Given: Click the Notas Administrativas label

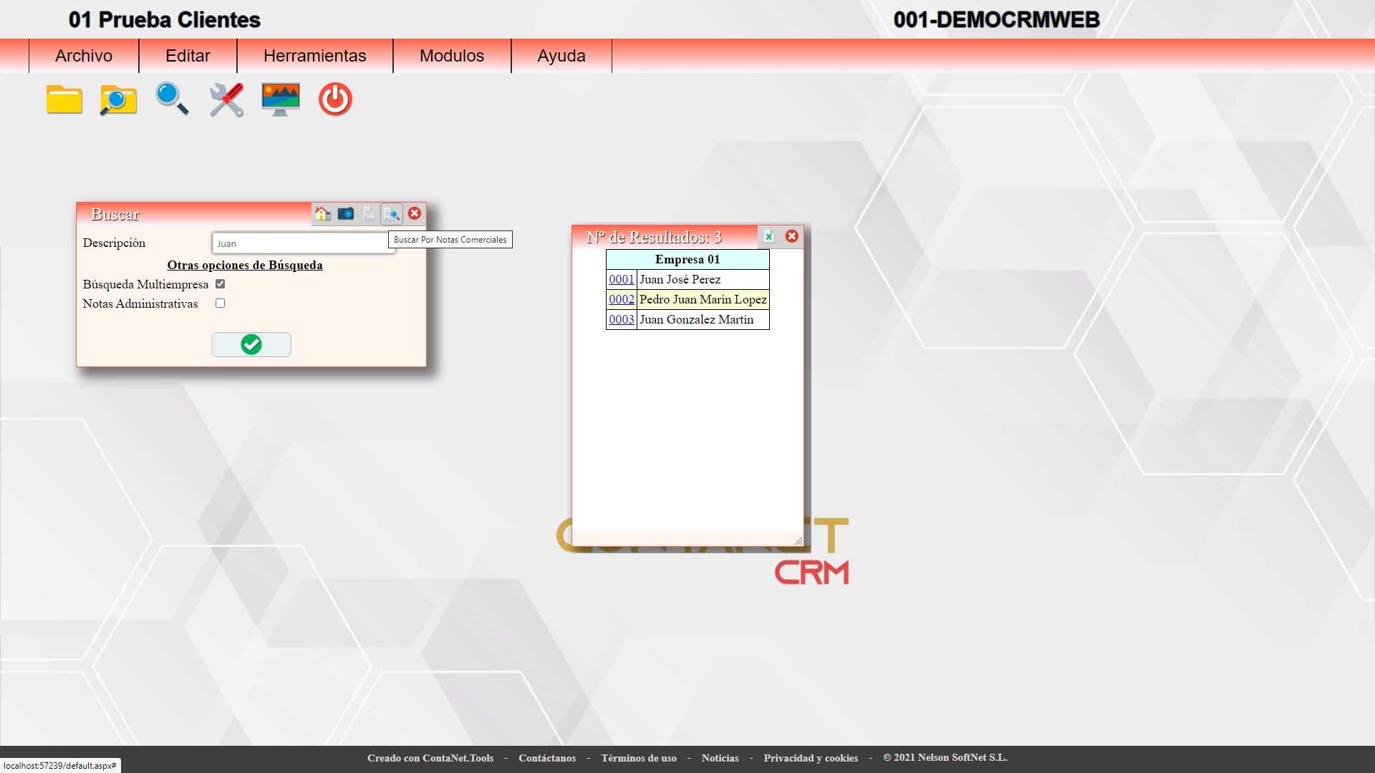Looking at the screenshot, I should pos(140,304).
